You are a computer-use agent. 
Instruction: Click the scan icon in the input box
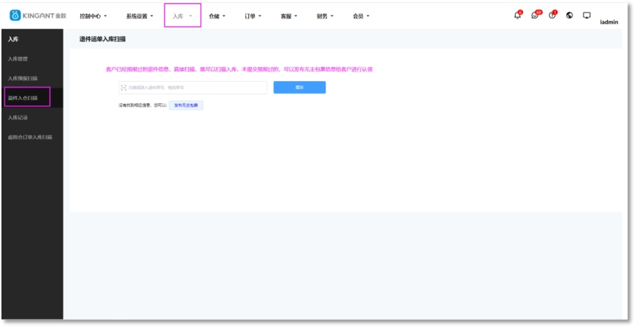click(x=123, y=88)
